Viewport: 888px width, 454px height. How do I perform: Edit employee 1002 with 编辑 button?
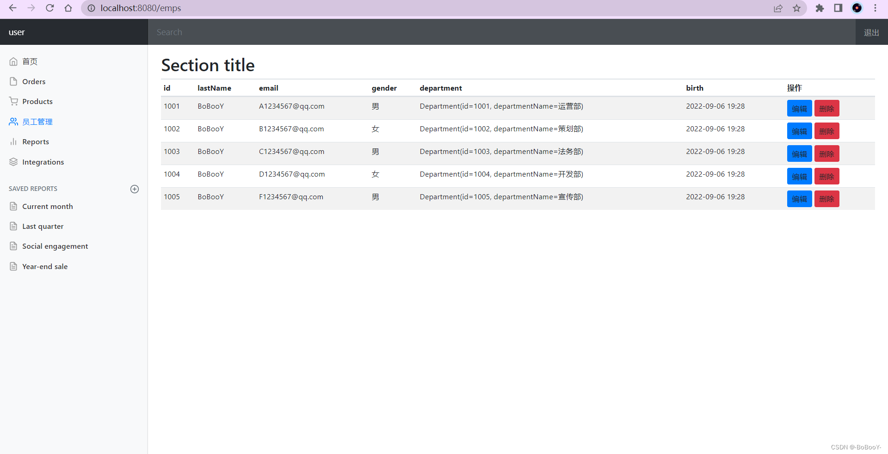799,131
